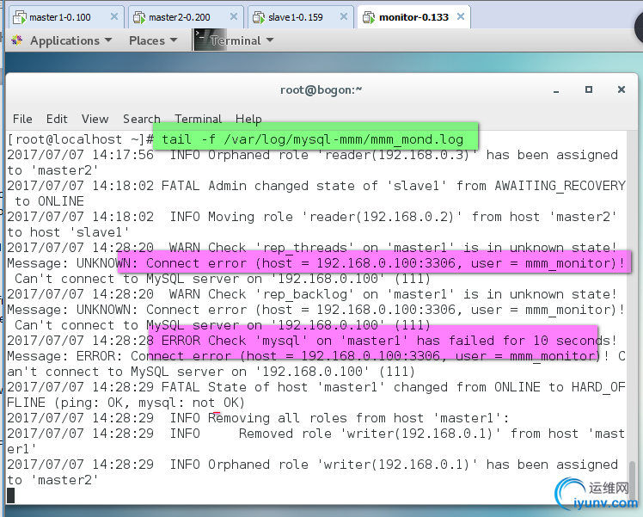Click the VM icon on master1-0.100 tab
Image resolution: width=643 pixels, height=517 pixels.
(x=19, y=17)
